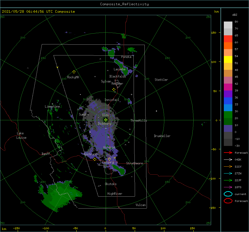249x232 pixels.
Task: Click the Vulcan city label
Action: click(x=141, y=205)
